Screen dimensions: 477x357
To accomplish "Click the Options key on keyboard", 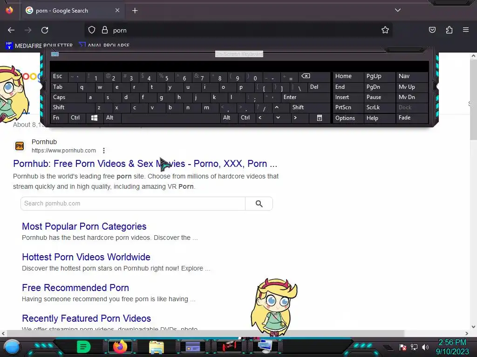I will pos(348,118).
